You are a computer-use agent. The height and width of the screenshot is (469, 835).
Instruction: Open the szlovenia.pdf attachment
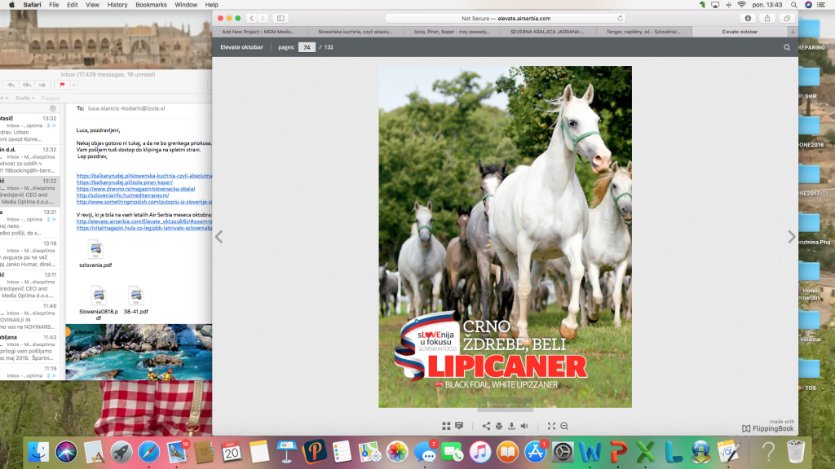(x=96, y=254)
